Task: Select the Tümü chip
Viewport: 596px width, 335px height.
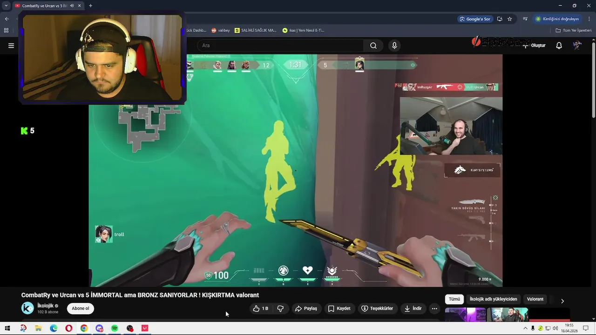Action: click(x=454, y=299)
